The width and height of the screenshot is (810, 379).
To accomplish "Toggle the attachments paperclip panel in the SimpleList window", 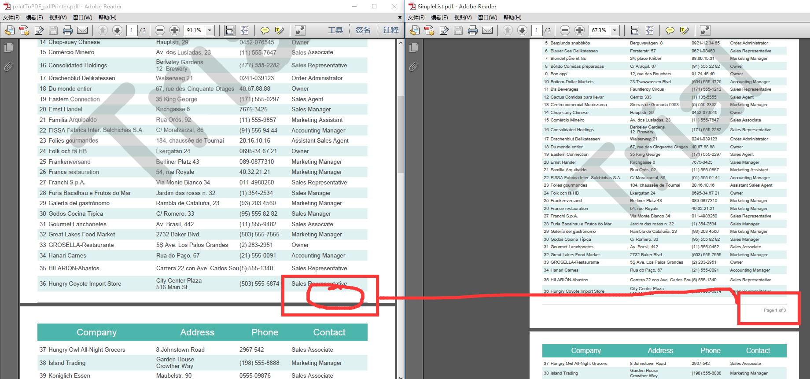I will pos(413,66).
